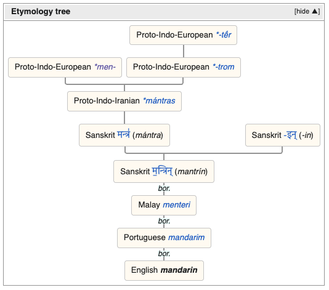Image resolution: width=329 pixels, height=290 pixels.
Task: Click the word Malay in menteri node
Action: pos(149,204)
